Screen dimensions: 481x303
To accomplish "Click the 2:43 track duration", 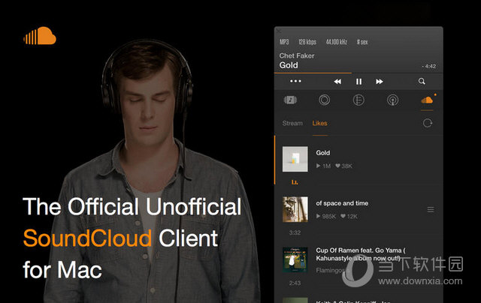I will (x=295, y=283).
